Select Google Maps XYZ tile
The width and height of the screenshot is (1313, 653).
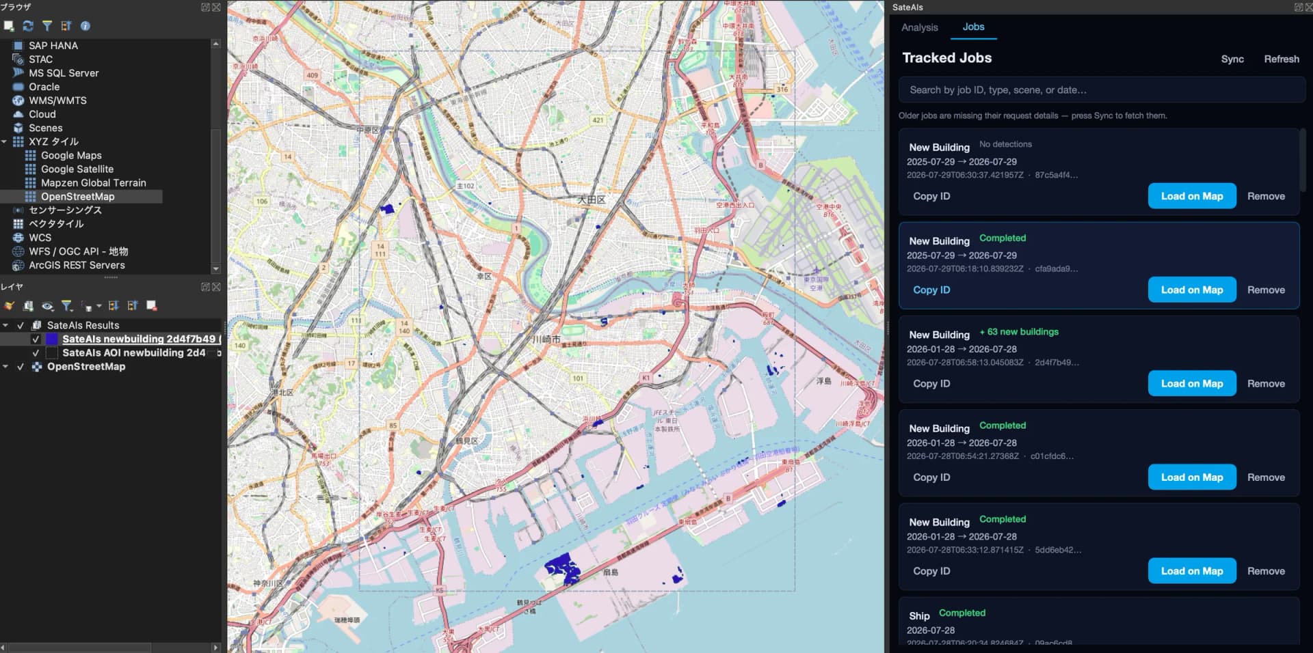71,155
